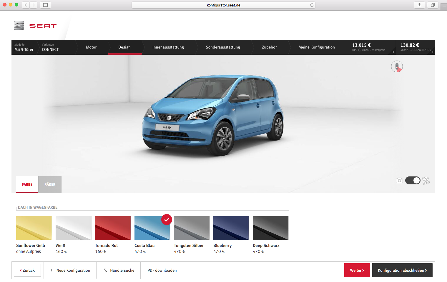The height and width of the screenshot is (282, 447).
Task: Click the Zurück button
Action: (27, 270)
